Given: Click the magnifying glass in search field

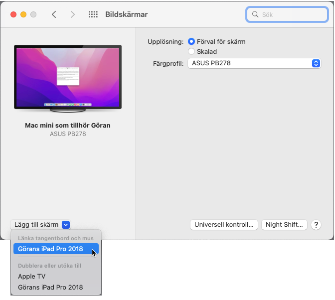Looking at the screenshot, I should [255, 15].
